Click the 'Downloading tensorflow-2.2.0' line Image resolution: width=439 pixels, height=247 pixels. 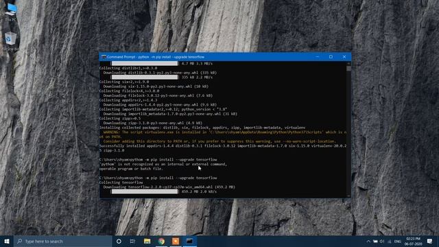(x=169, y=187)
